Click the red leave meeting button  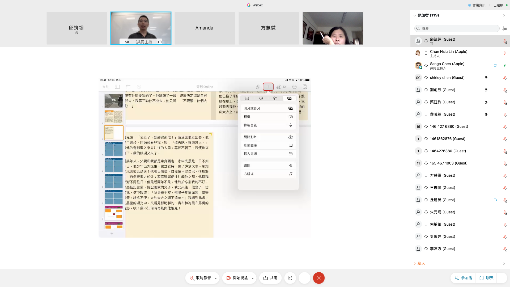[x=319, y=278]
